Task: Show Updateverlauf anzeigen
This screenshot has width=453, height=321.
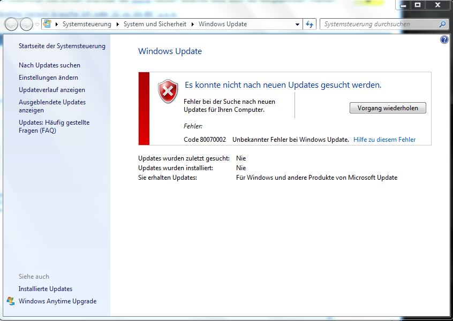Action: point(52,90)
